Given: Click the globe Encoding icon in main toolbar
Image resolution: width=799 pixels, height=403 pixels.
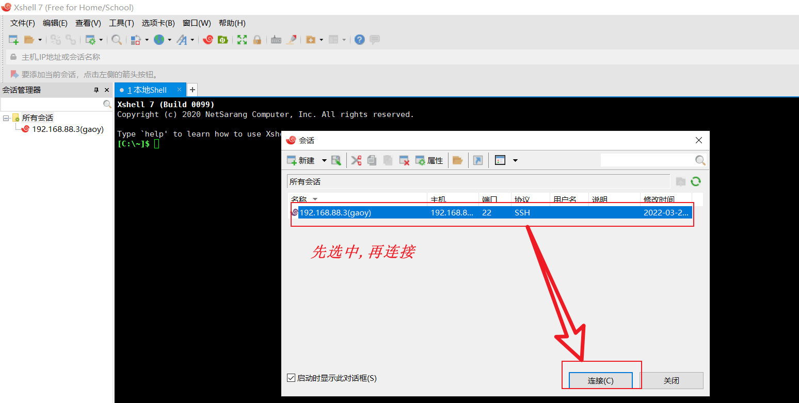Looking at the screenshot, I should click(x=159, y=40).
